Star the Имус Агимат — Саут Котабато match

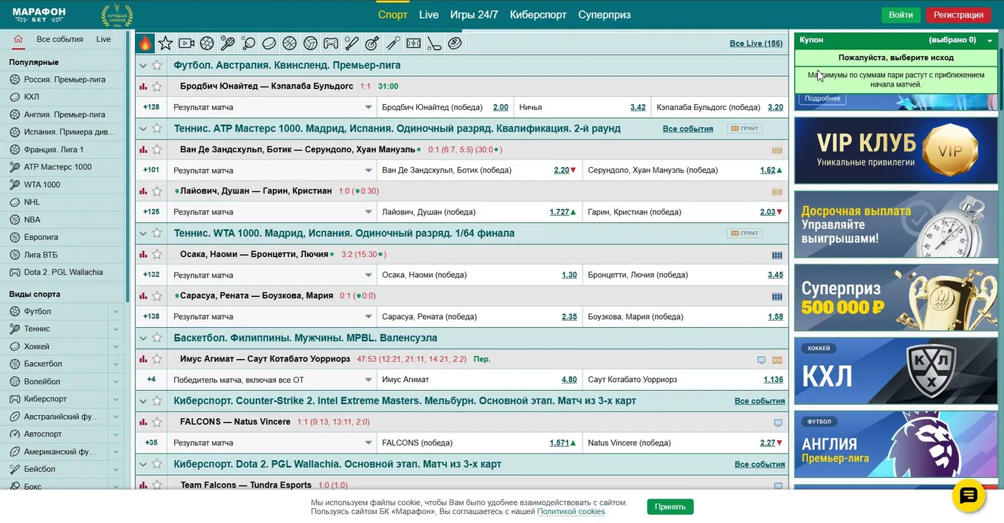[157, 359]
